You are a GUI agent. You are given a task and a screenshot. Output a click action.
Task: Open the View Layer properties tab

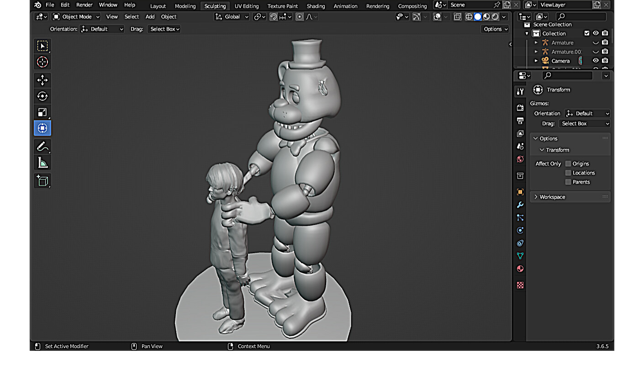pos(520,133)
